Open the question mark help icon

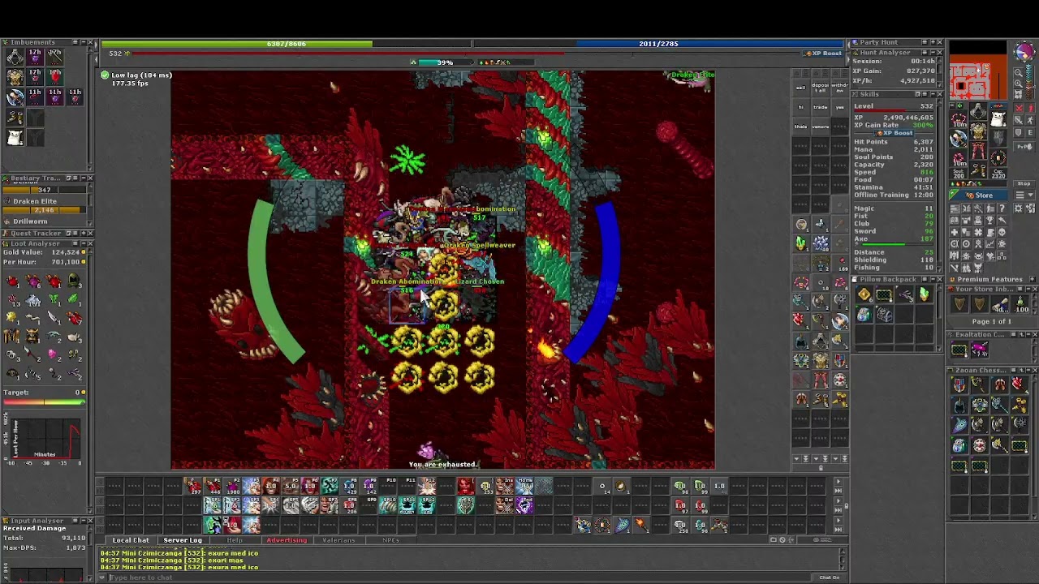coord(1002,208)
